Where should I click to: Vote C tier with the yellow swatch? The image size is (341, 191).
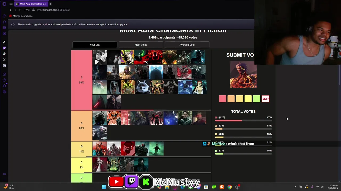[248, 99]
